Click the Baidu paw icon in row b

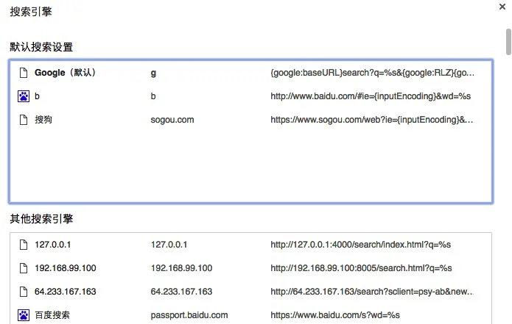click(x=24, y=96)
